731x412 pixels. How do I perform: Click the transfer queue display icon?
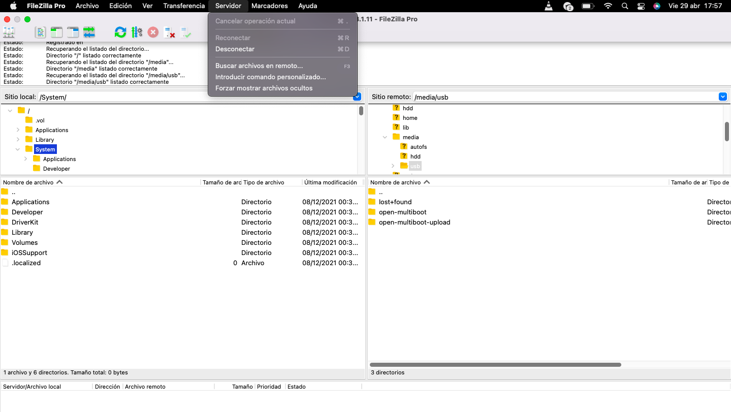click(x=89, y=33)
